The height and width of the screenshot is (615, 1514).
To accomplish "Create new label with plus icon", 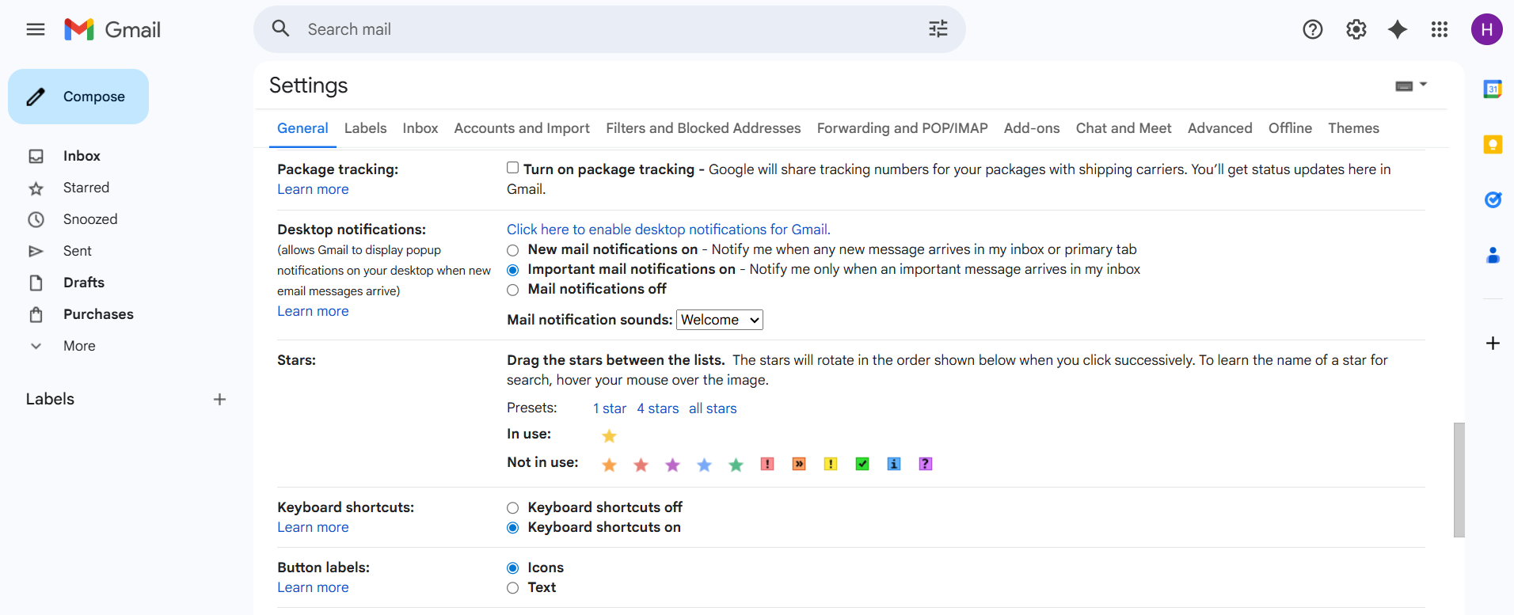I will (220, 400).
